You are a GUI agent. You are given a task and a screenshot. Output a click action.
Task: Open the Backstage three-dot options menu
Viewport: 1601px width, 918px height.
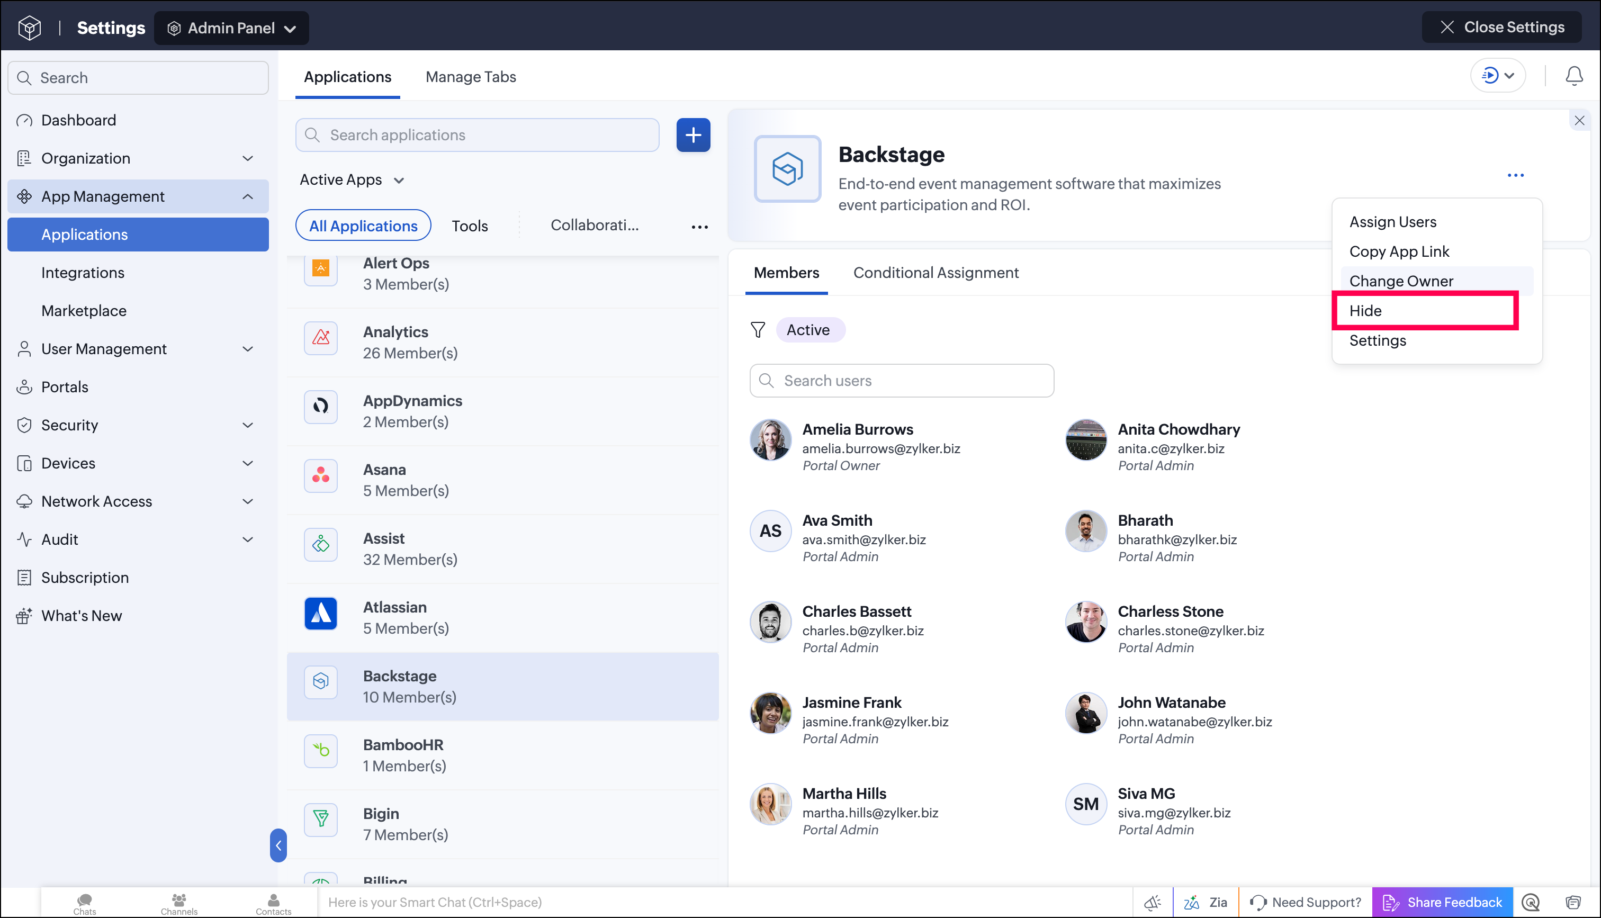(1515, 175)
